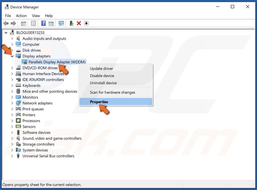Screen dimensions: 257x190
Task: Expand the Monitors node
Action: [12, 97]
